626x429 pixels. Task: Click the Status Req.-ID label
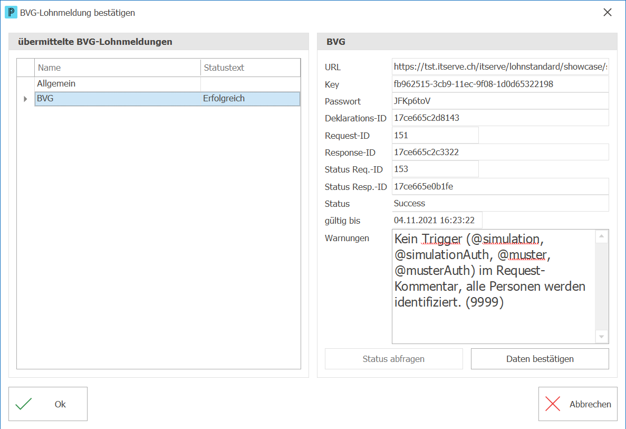coord(354,170)
